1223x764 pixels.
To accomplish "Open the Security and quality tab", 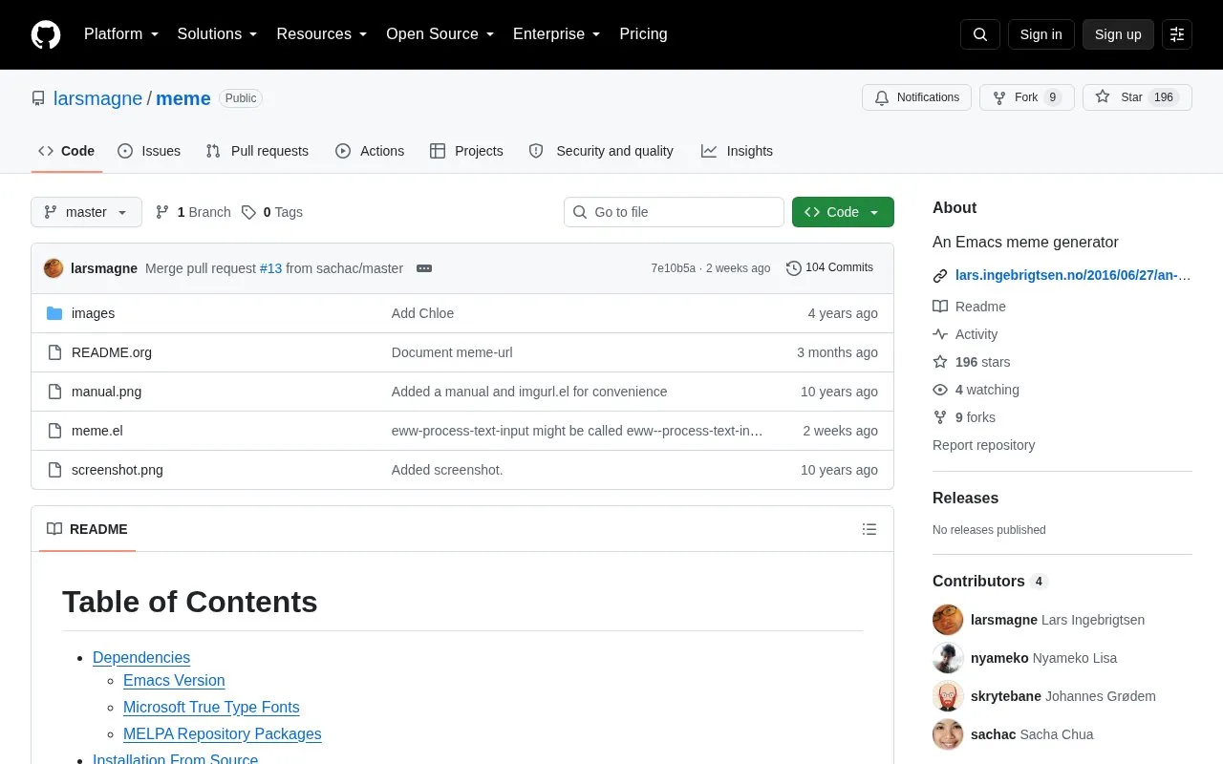I will [601, 151].
